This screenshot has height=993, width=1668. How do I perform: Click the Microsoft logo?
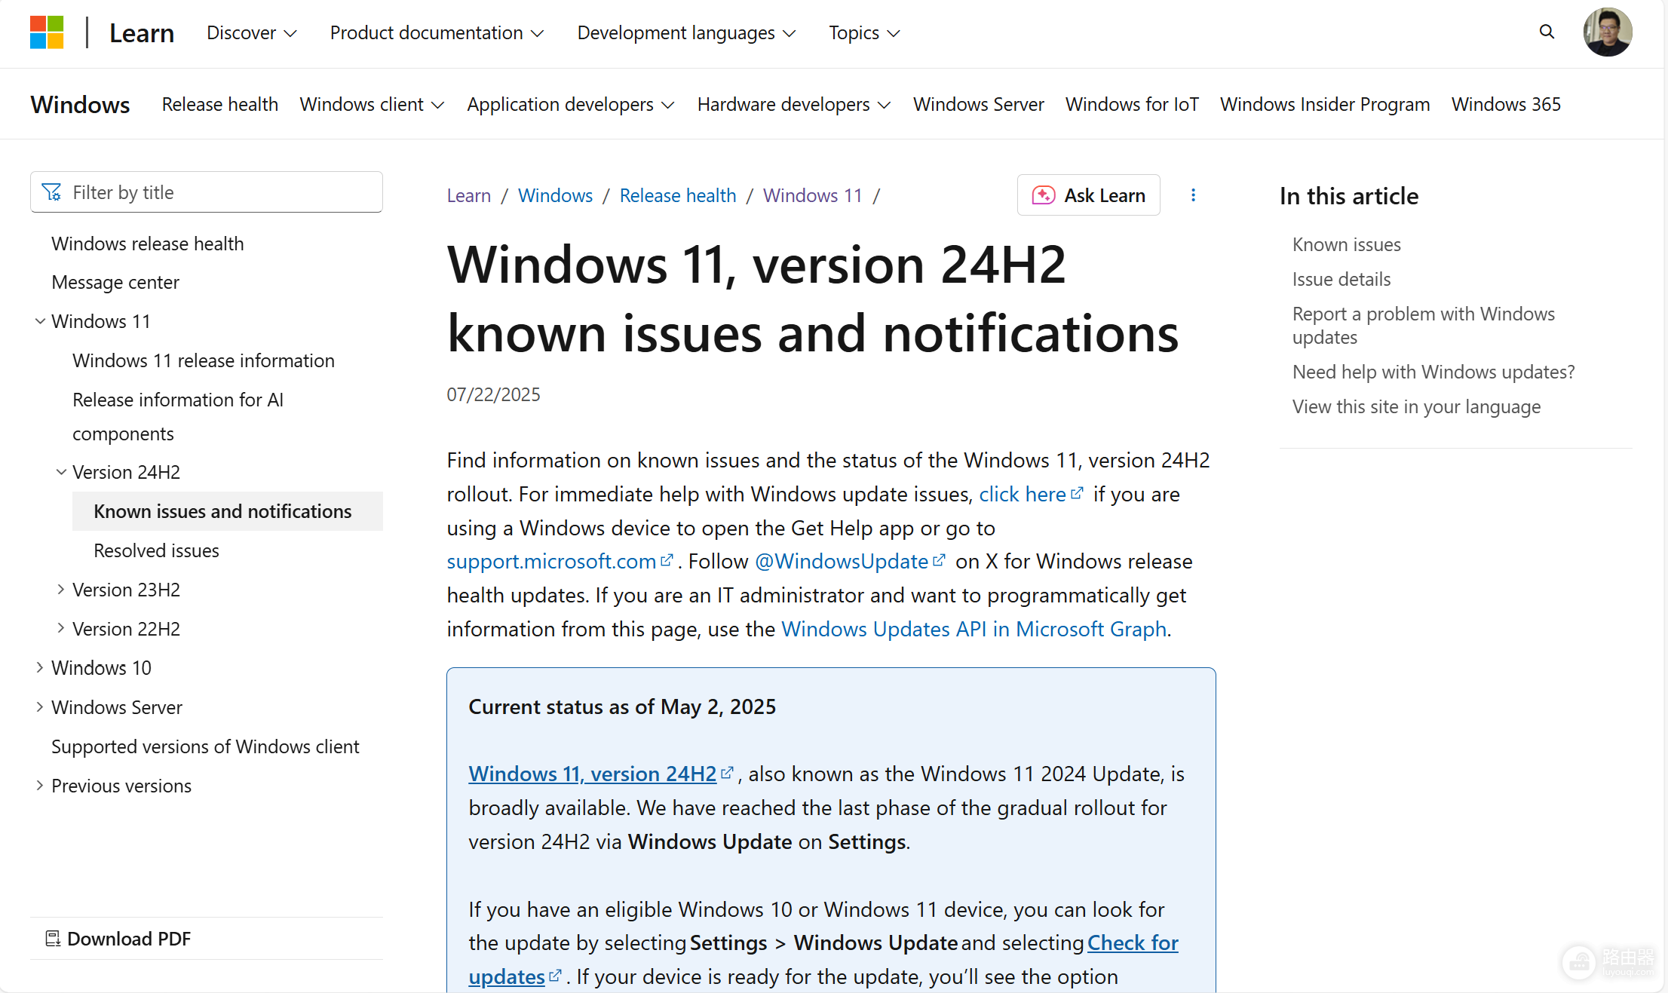(x=47, y=32)
